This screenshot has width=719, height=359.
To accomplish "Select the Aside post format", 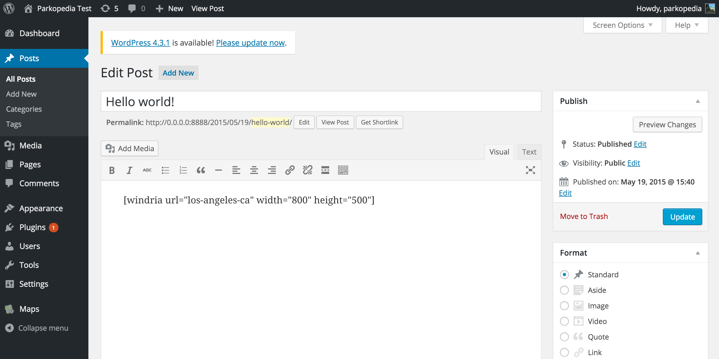I will point(564,290).
